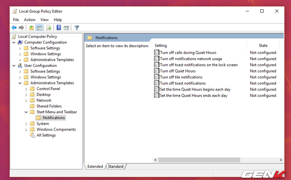The height and width of the screenshot is (180, 291).
Task: Click policy icon of Turn off tile notifications
Action: click(x=156, y=77)
